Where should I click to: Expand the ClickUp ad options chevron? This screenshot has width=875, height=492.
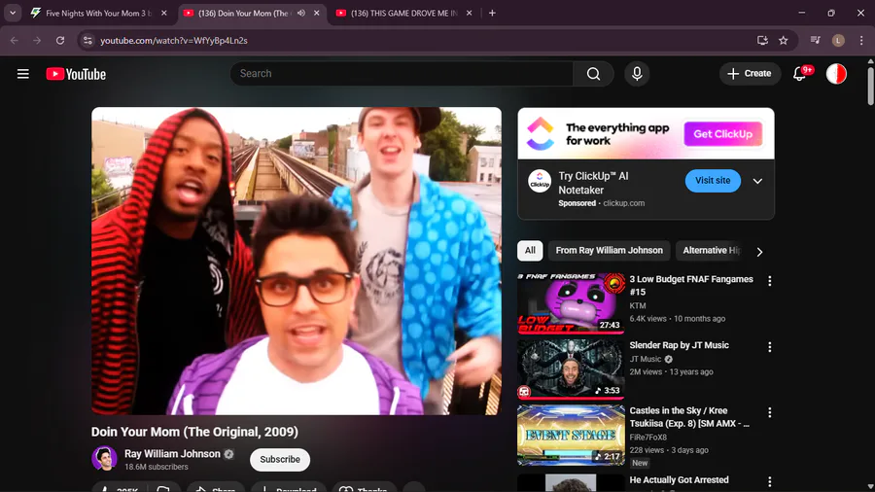(757, 181)
